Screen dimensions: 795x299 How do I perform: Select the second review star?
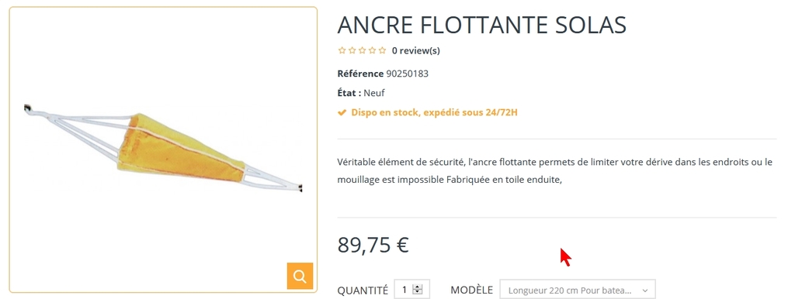(x=352, y=50)
